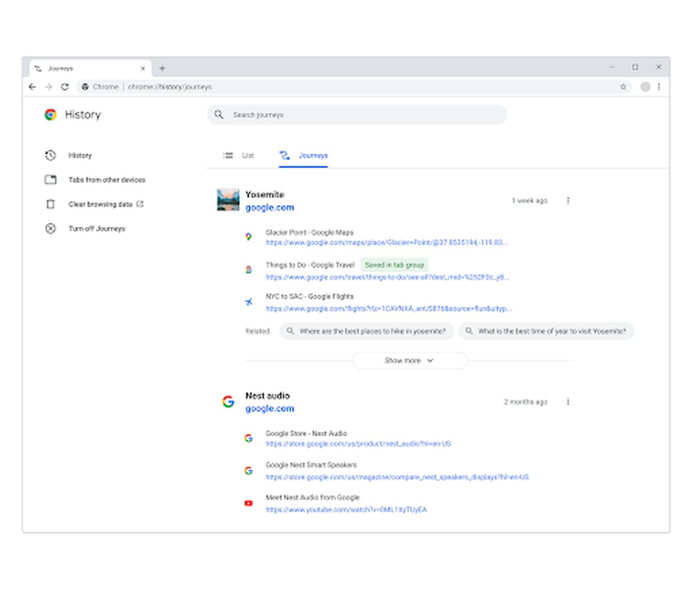Open Clear browsing data

[100, 204]
